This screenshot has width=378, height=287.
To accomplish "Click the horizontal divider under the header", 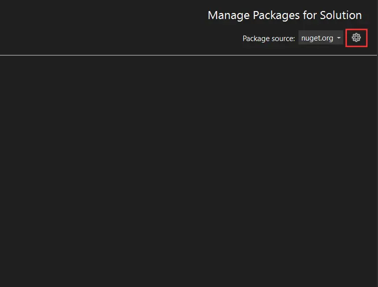I will [x=189, y=55].
